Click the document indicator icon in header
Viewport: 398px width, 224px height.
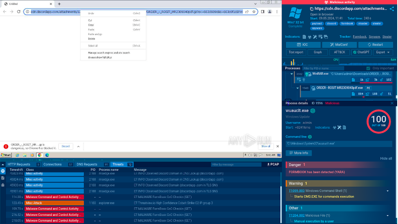click(304, 37)
